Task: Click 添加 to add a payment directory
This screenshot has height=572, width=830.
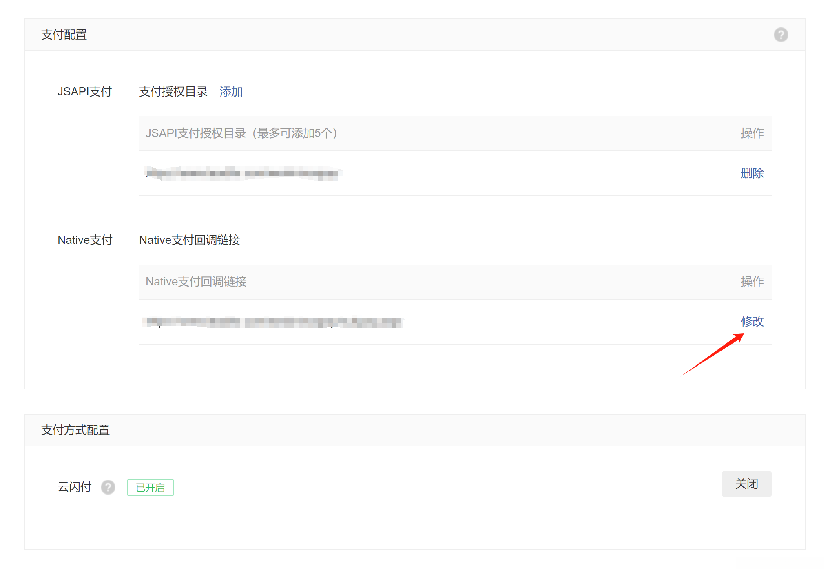Action: tap(231, 92)
